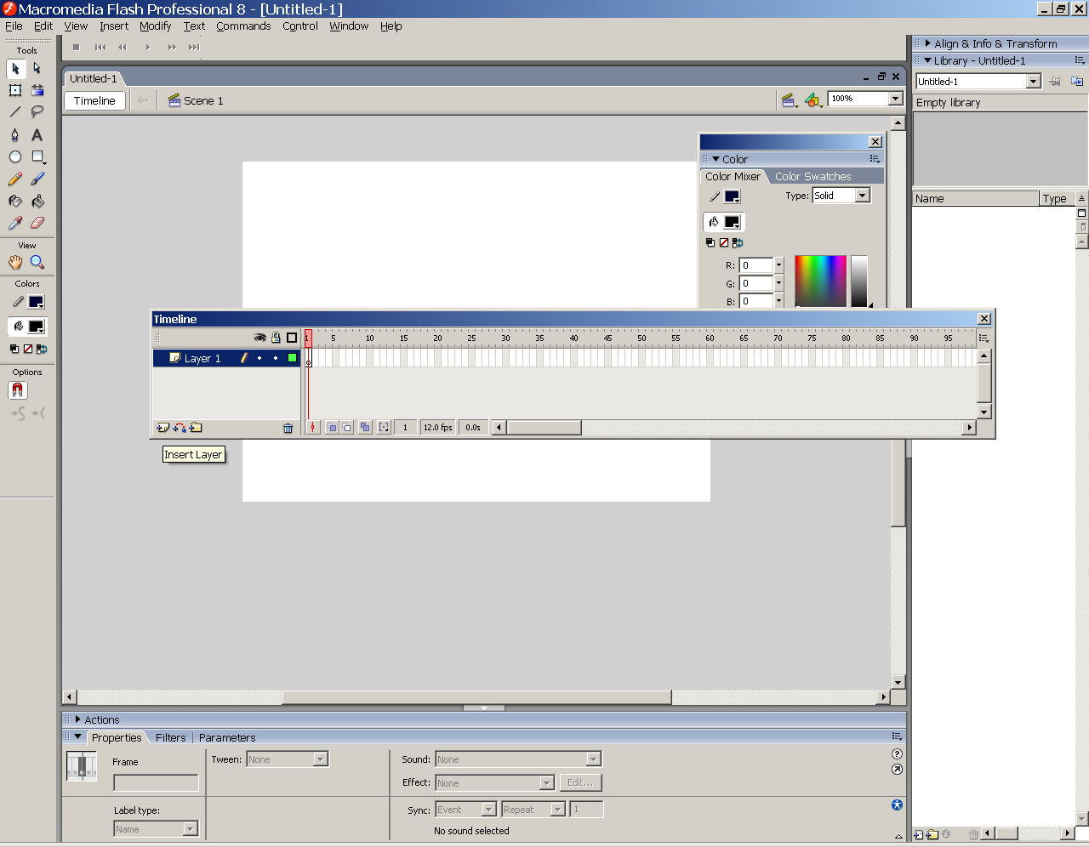Open the color Type Solid dropdown

click(862, 196)
